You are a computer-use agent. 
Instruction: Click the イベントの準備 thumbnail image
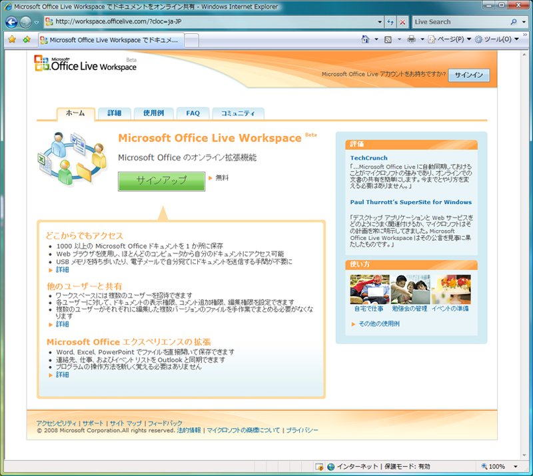click(x=452, y=289)
